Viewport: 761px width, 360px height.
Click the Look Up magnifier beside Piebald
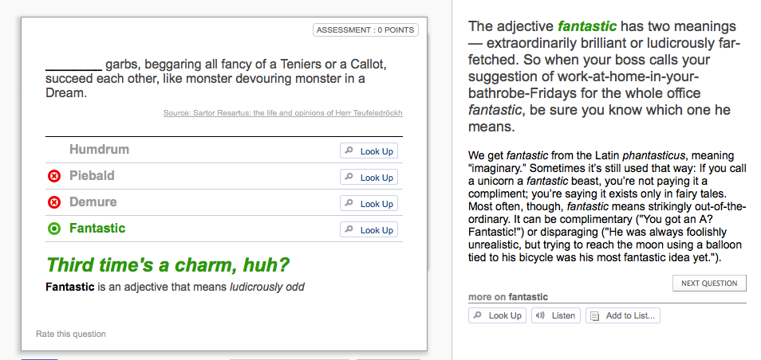pos(349,177)
